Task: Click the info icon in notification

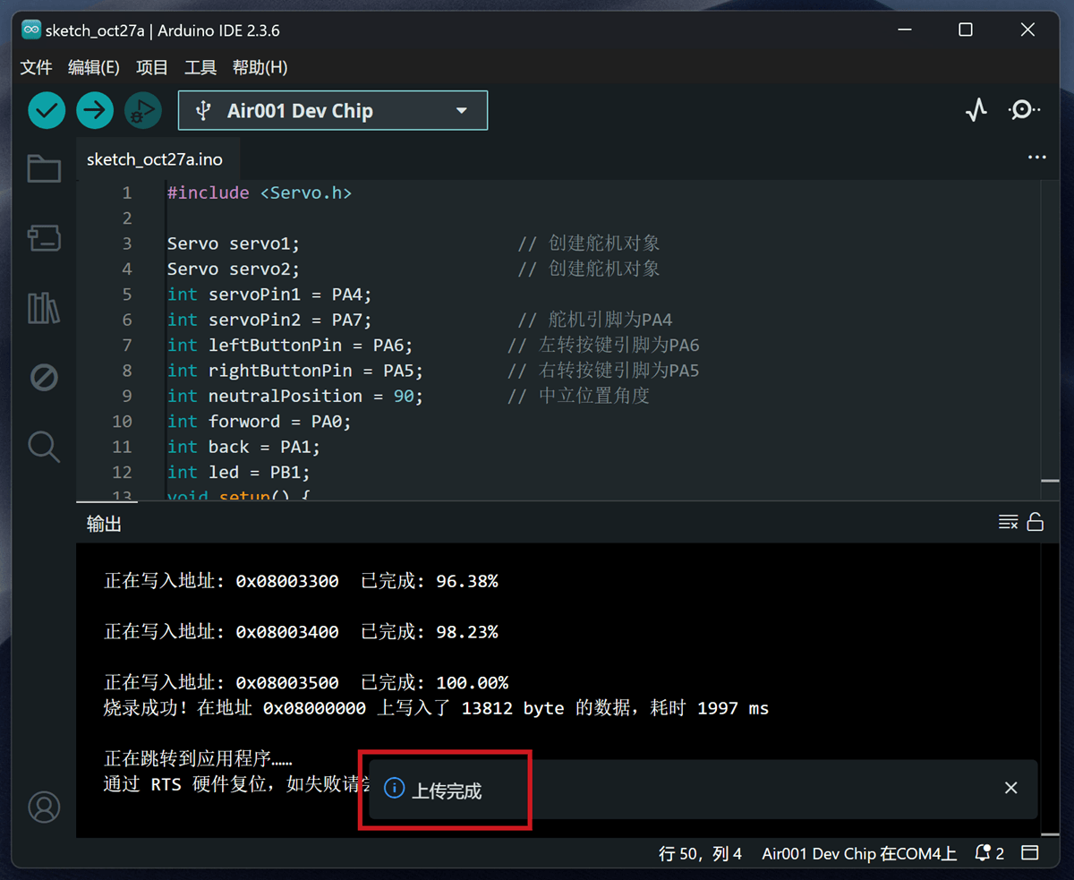Action: [394, 788]
